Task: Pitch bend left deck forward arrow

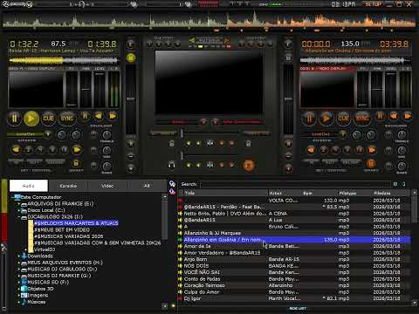Action: 113,116
